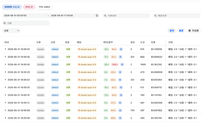Expand the 2026-06-01 16:09:08 log row

[x=5, y=118]
